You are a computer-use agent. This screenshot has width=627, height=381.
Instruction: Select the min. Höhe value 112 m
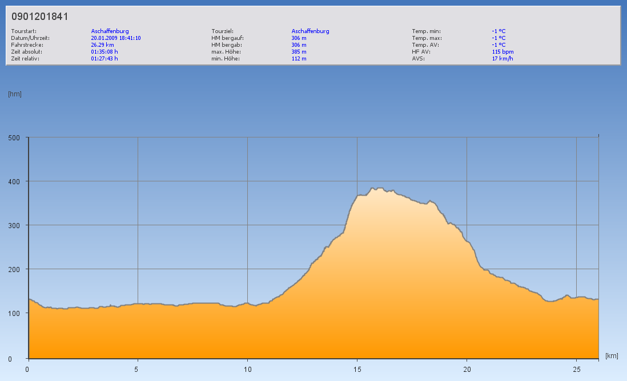tap(299, 58)
